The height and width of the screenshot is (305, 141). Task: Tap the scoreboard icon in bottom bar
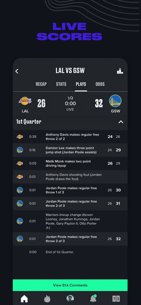[x=116, y=299]
